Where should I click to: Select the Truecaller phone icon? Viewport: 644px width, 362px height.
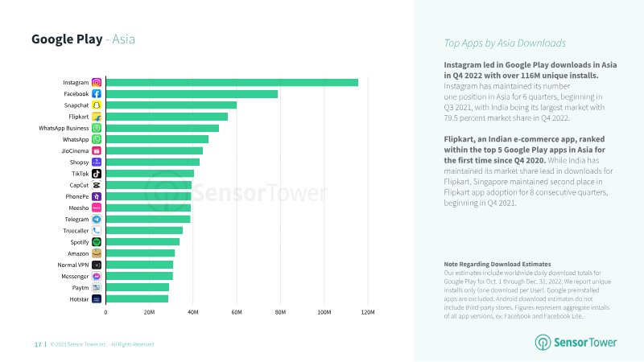click(97, 231)
